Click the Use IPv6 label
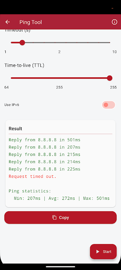This screenshot has width=121, height=270. click(x=12, y=105)
